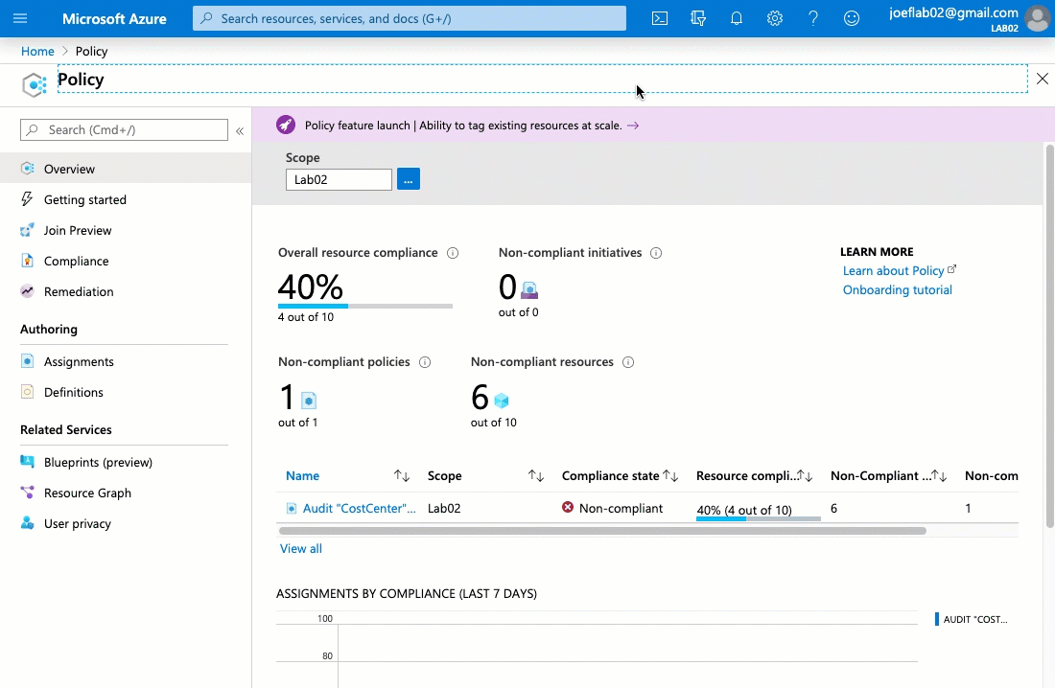
Task: Open the hamburger portal menu
Action: coord(21,18)
